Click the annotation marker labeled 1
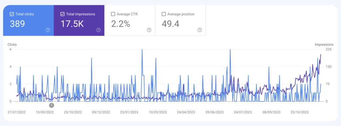 (52, 105)
